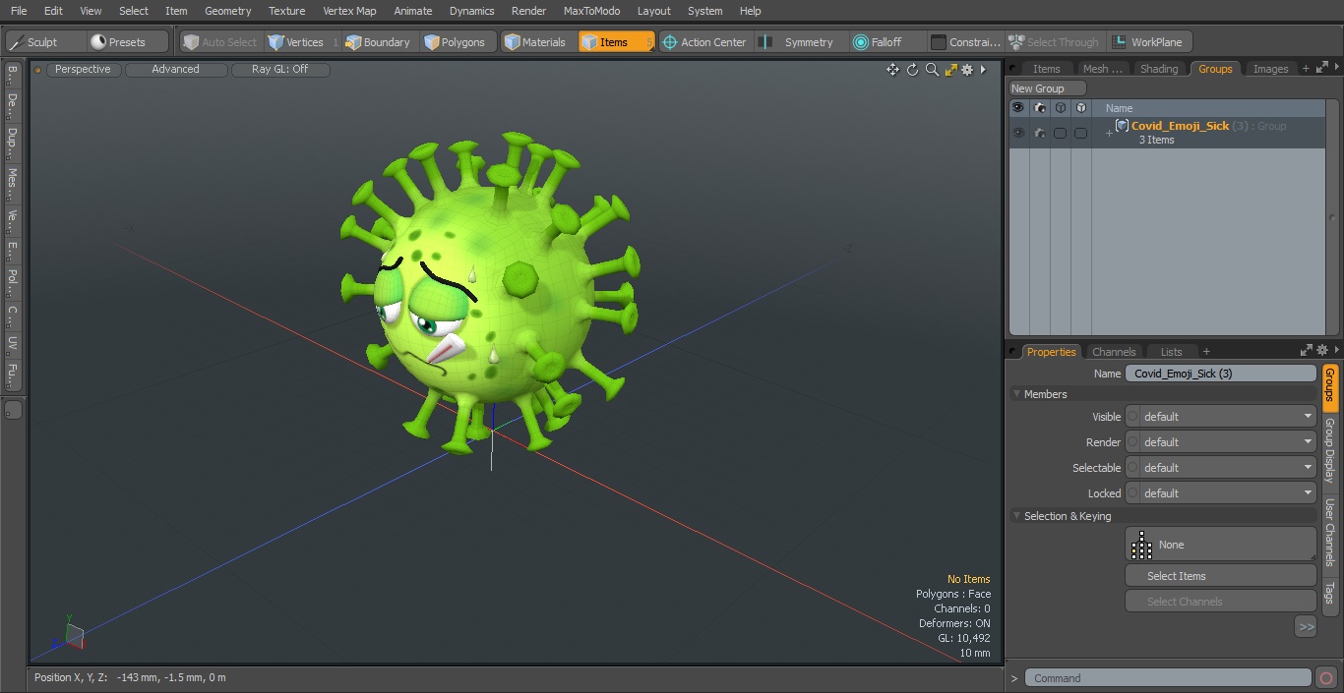The width and height of the screenshot is (1344, 693).
Task: Maximize viewport with the yellow arrows icon
Action: (x=950, y=70)
